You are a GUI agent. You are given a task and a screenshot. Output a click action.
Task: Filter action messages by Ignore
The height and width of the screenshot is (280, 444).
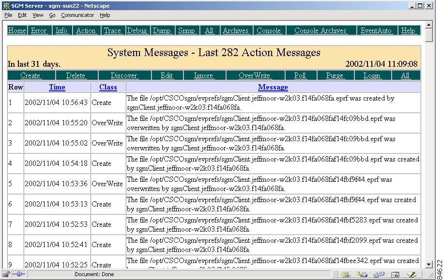(x=203, y=75)
